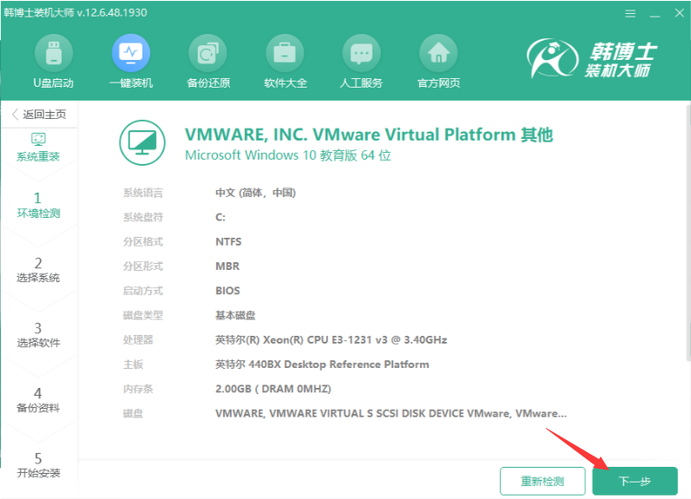
Task: Click the 韩博士装机大师 brand logo
Action: (x=591, y=60)
